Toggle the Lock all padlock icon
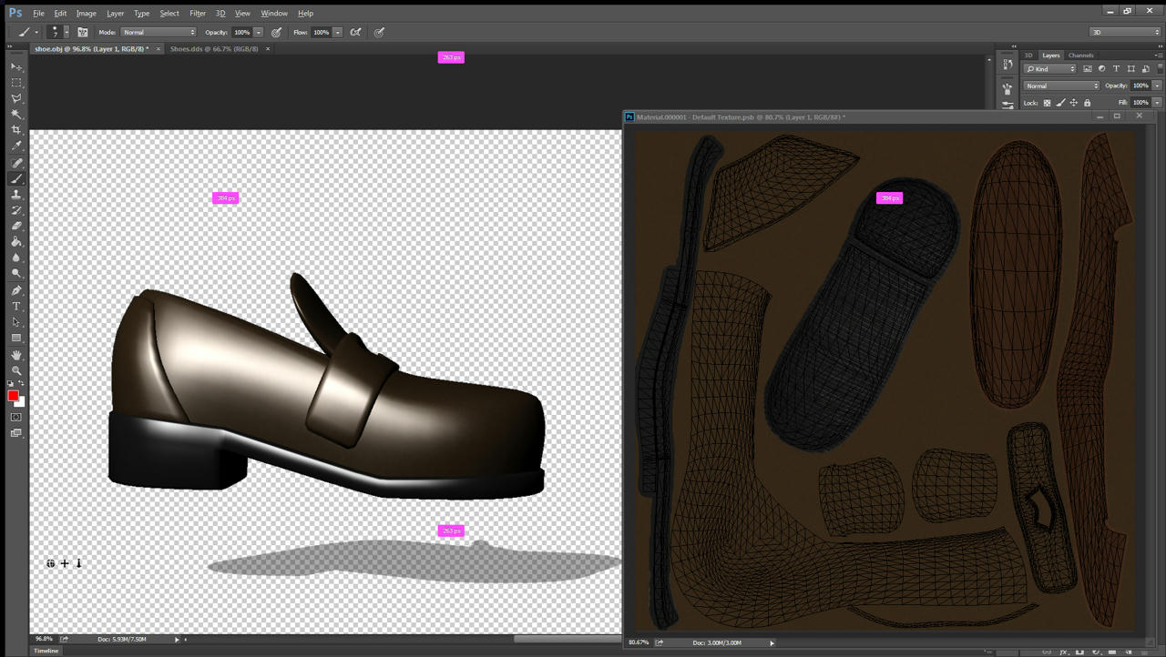 click(1087, 103)
